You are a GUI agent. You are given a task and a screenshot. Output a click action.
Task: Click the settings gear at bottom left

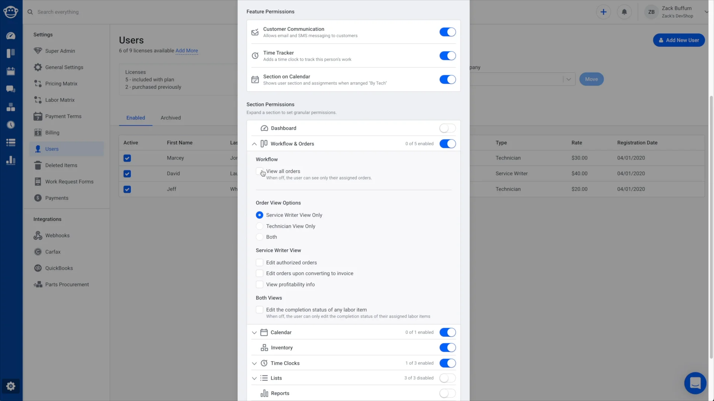point(11,386)
